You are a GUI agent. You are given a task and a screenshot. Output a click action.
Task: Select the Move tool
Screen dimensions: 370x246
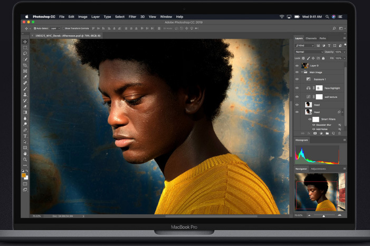coord(25,42)
